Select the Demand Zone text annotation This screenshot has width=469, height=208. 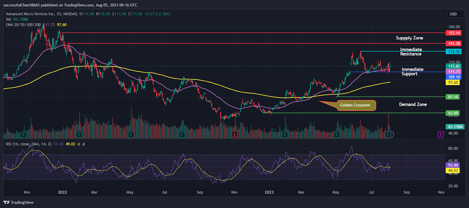point(413,105)
